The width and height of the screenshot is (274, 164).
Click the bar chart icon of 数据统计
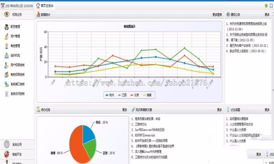tap(38, 15)
